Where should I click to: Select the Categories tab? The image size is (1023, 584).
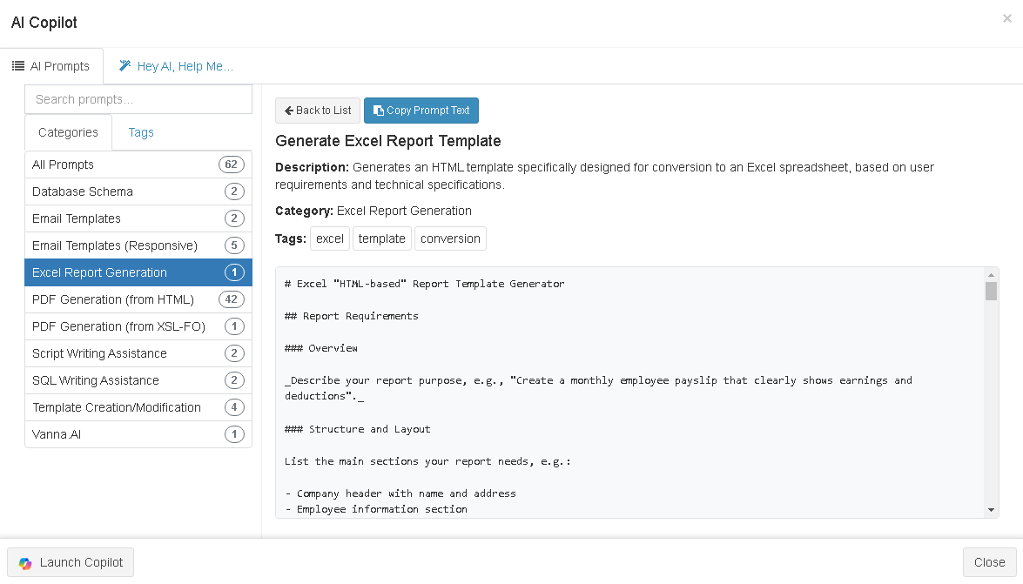tap(68, 132)
